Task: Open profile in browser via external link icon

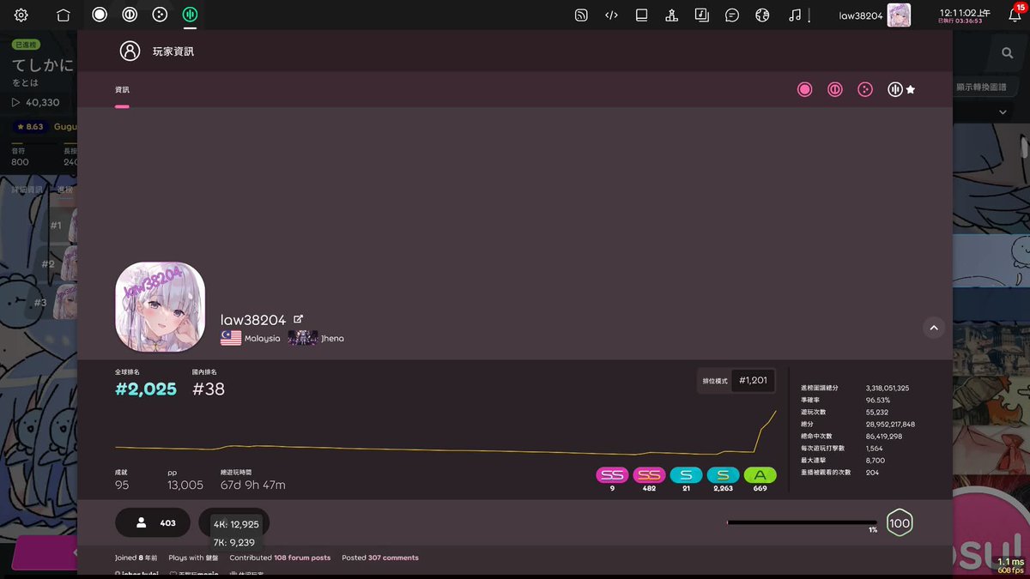Action: [x=298, y=319]
